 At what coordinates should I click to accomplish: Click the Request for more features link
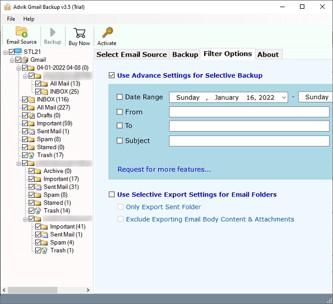(164, 169)
